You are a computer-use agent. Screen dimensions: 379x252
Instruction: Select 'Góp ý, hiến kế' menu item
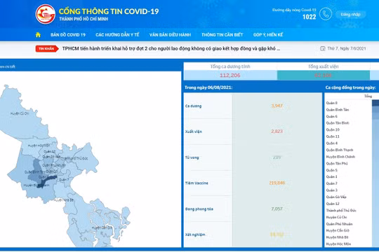pos(268,35)
